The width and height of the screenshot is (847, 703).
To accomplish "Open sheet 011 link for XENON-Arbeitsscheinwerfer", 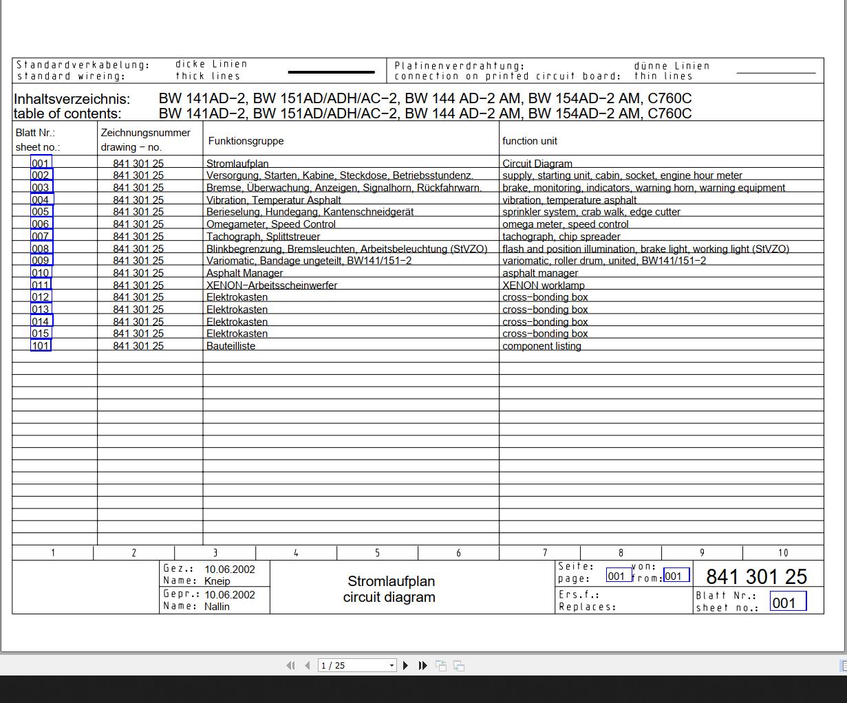I will (x=41, y=285).
